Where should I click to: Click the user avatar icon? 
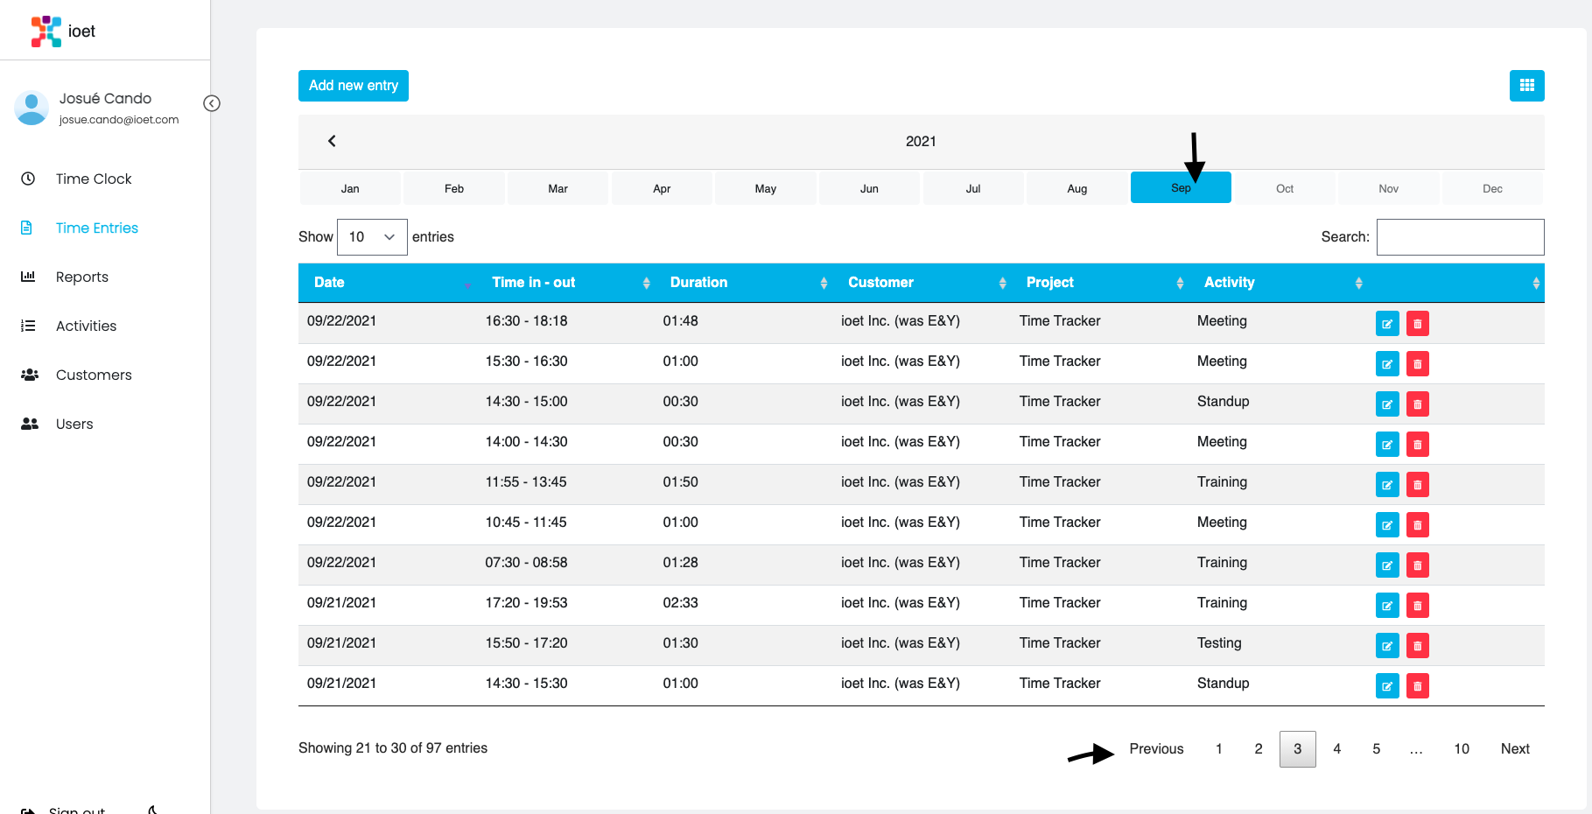32,108
